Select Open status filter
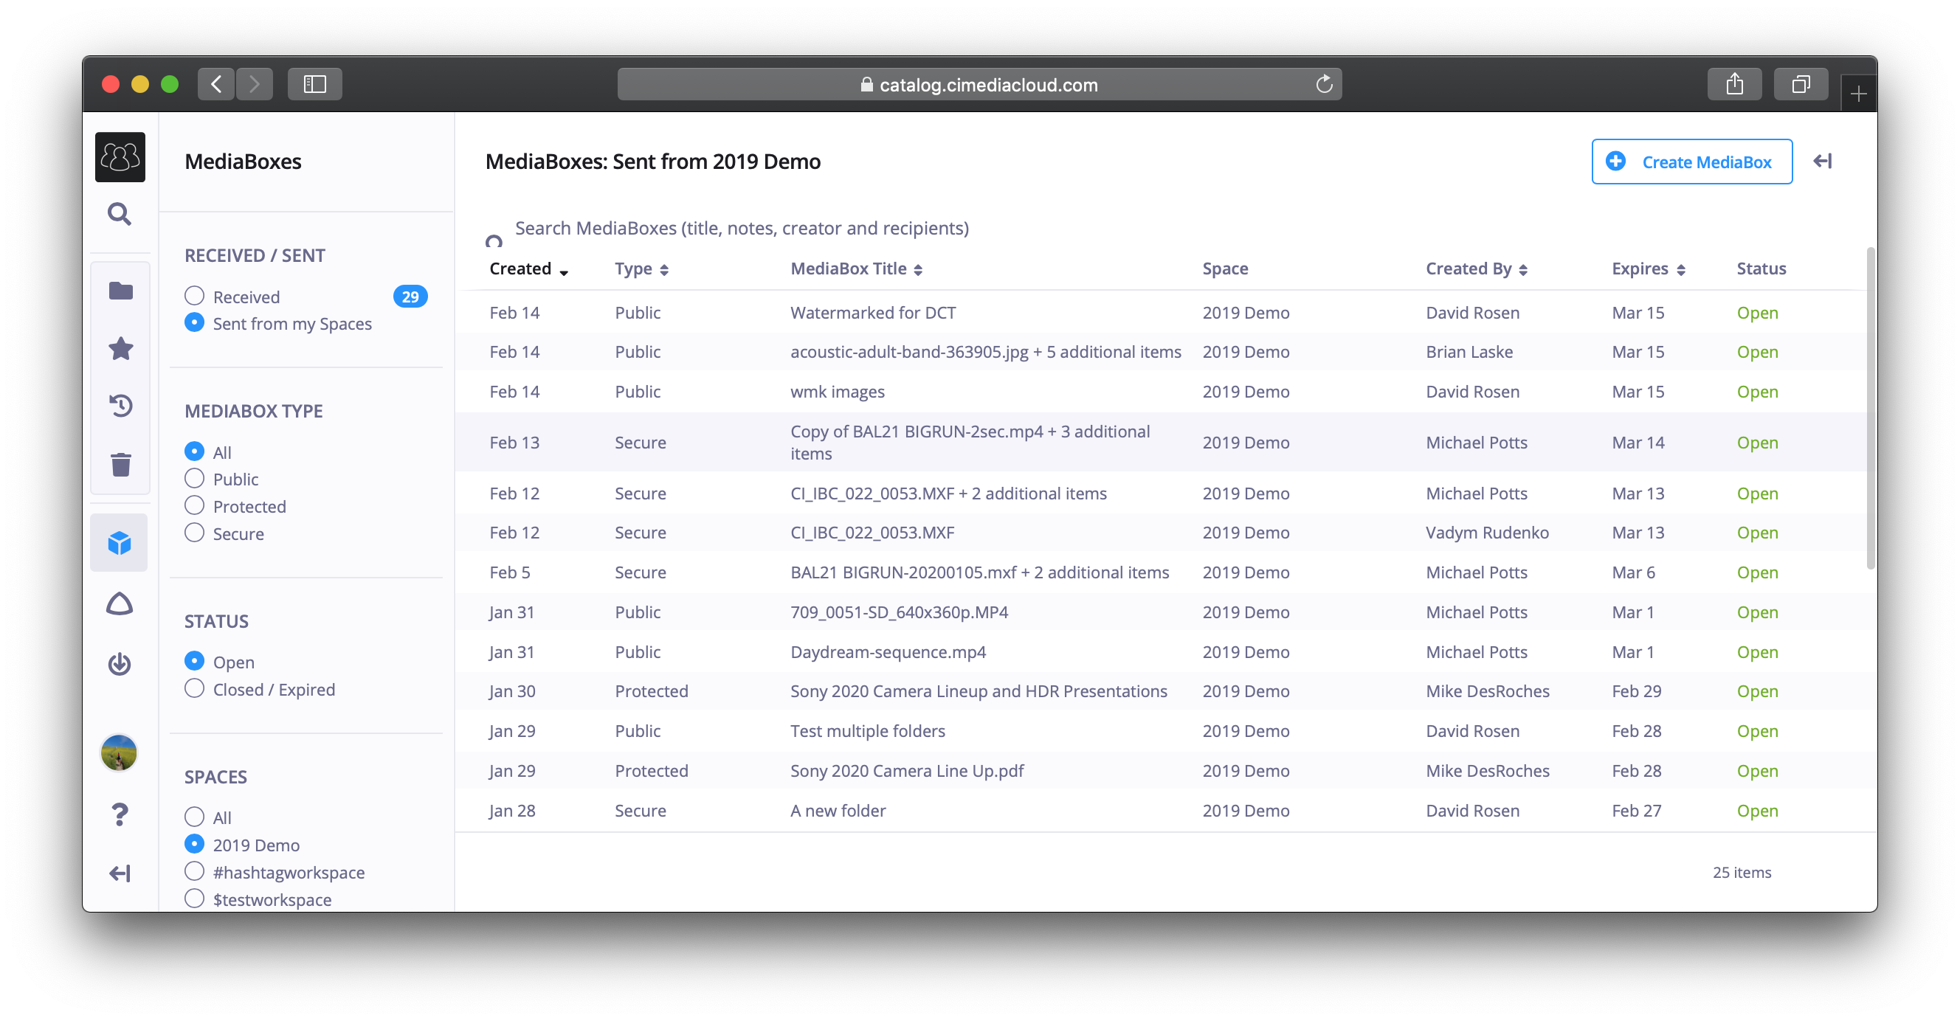Screen dimensions: 1960x1021 pyautogui.click(x=194, y=661)
